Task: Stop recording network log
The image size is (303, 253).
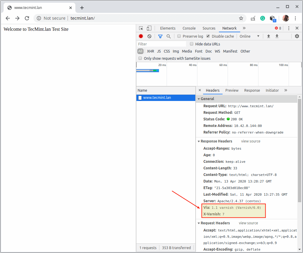Action: [x=141, y=36]
